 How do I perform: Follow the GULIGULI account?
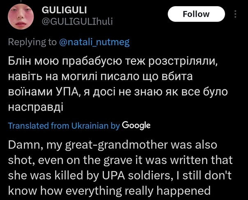[196, 14]
